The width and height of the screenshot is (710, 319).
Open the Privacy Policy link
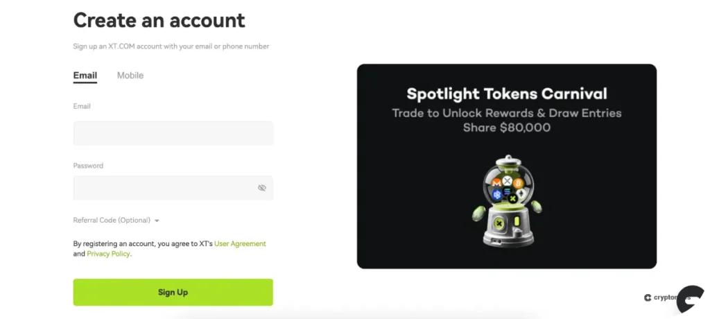(x=108, y=255)
